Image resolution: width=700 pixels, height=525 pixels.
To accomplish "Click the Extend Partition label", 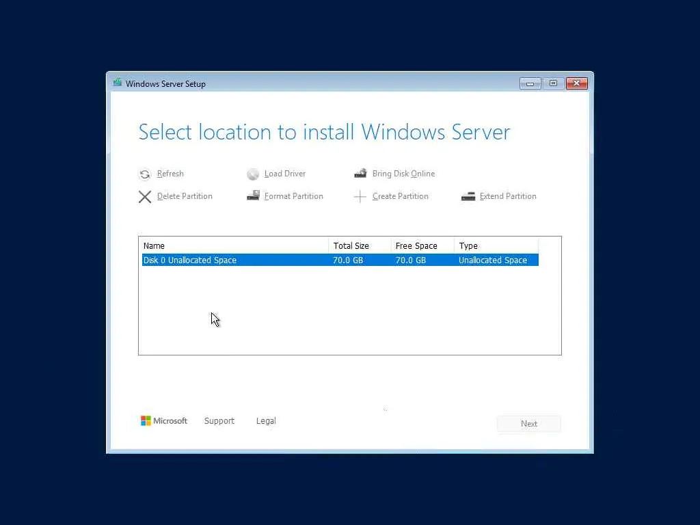I will pos(508,196).
